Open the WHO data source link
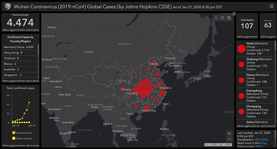Screen dimensions: 277x149 click(259, 146)
